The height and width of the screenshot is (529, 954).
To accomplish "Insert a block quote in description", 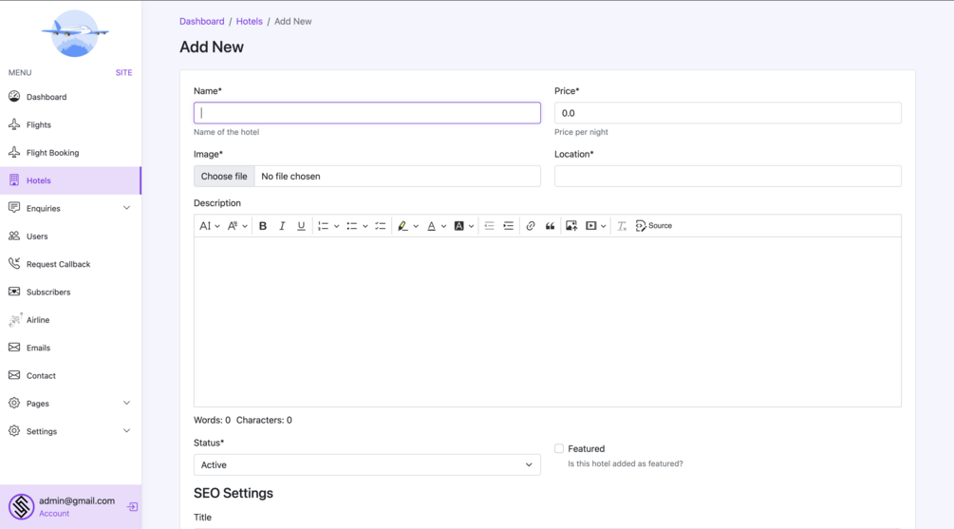I will (550, 226).
